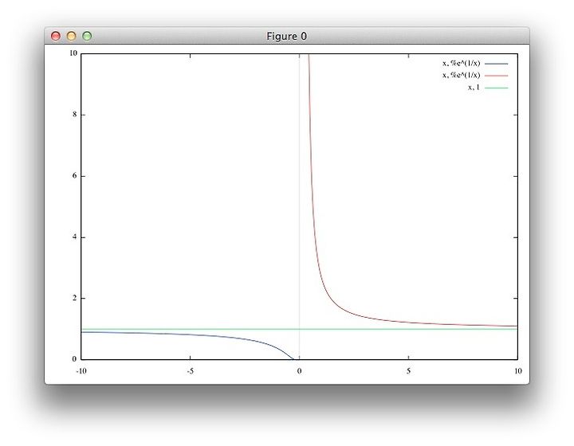
Task: Click the x-axis label -5
Action: click(190, 371)
